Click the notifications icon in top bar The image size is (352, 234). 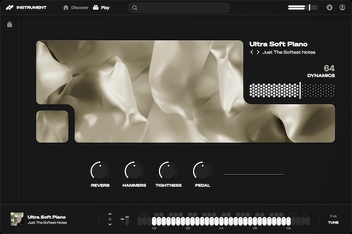coord(329,8)
